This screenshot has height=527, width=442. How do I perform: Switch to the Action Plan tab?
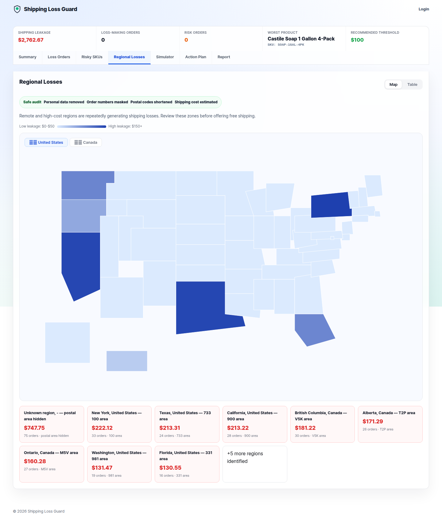click(x=196, y=57)
